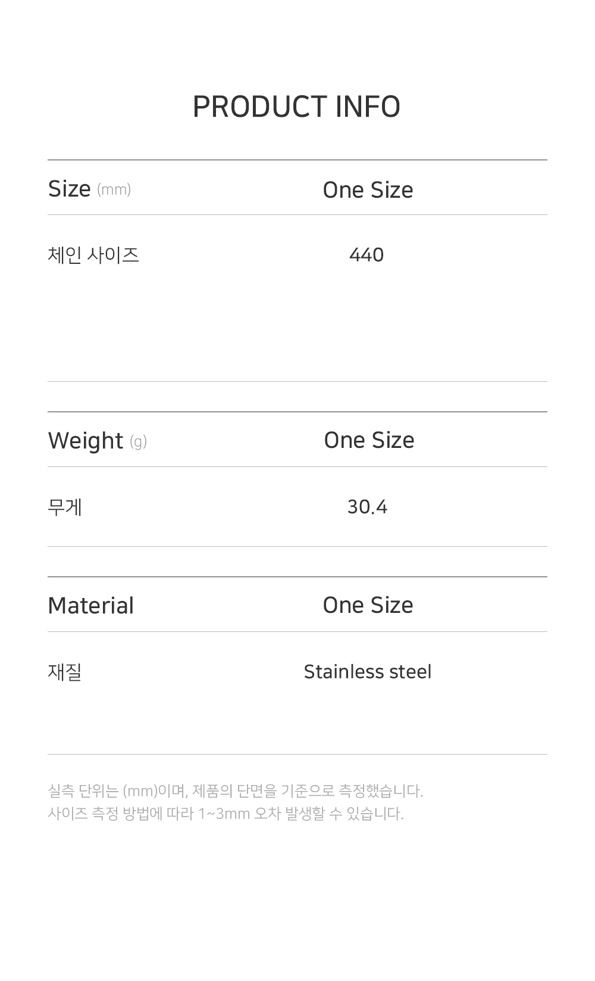The height and width of the screenshot is (981, 595).
Task: Click the 30.4 weight value
Action: pos(367,507)
